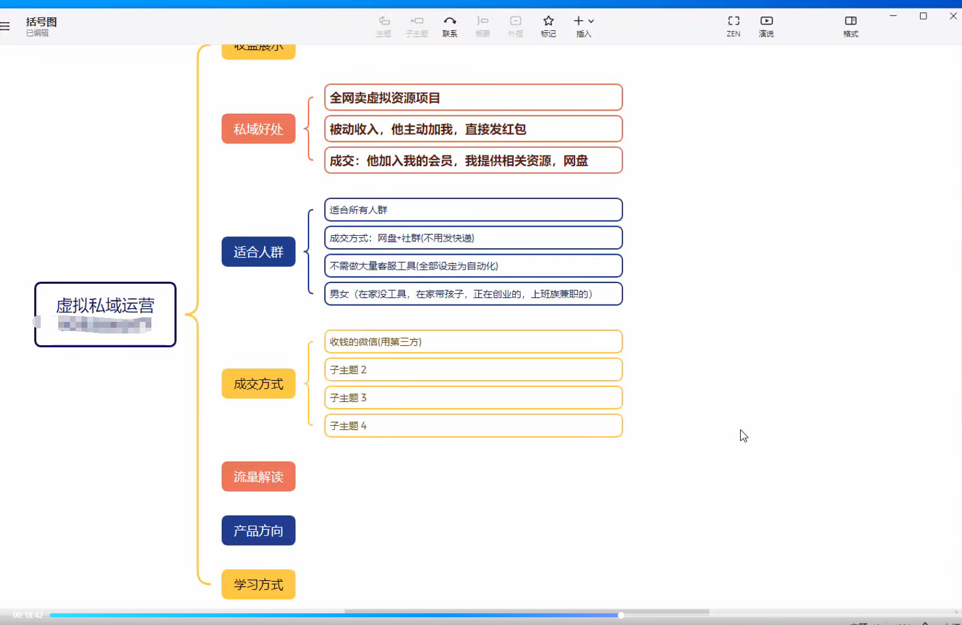
Task: Click the 概要 summary toolbar icon
Action: tap(483, 26)
